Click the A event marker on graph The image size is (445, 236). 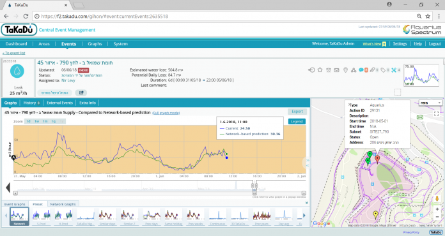pos(13,158)
